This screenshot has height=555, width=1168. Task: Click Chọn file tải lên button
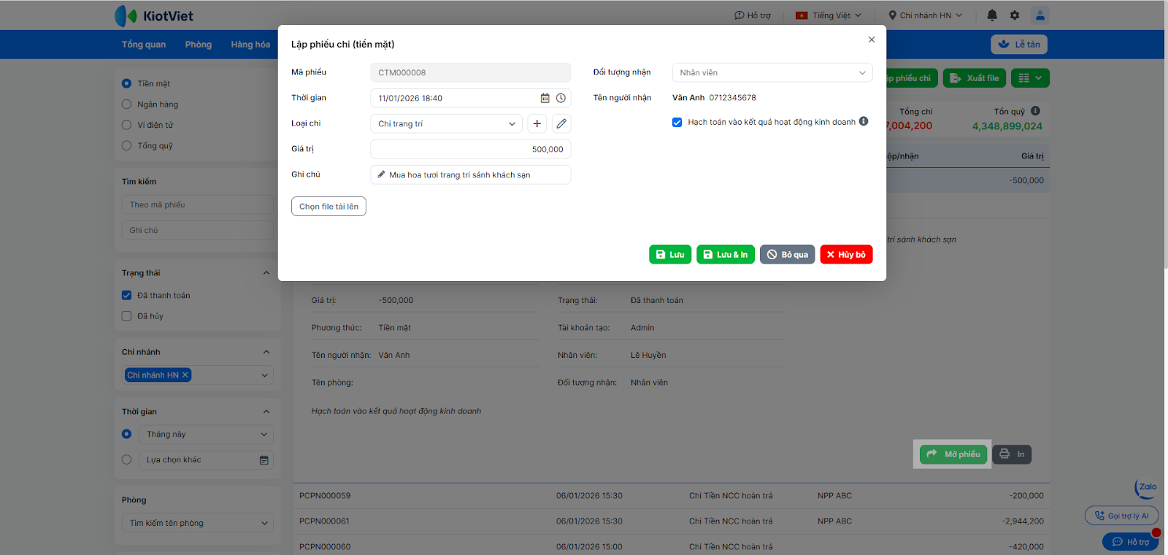[x=328, y=207]
